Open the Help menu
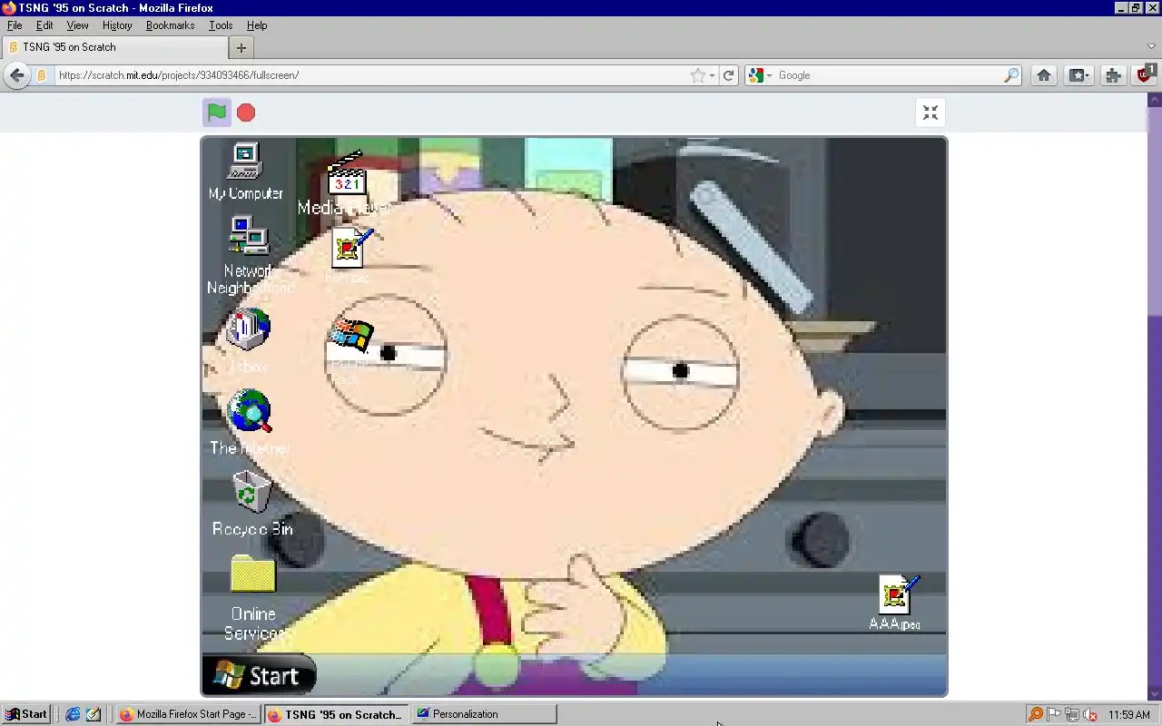Viewport: 1162px width, 726px height. pos(257,25)
